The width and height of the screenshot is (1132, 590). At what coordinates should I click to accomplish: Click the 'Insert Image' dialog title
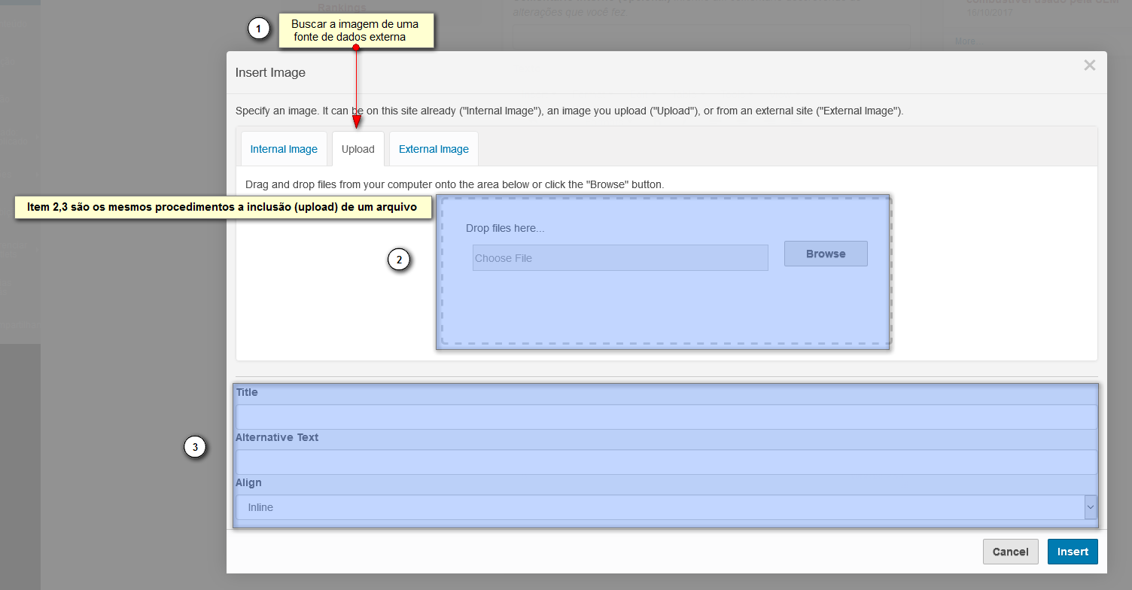(x=270, y=73)
